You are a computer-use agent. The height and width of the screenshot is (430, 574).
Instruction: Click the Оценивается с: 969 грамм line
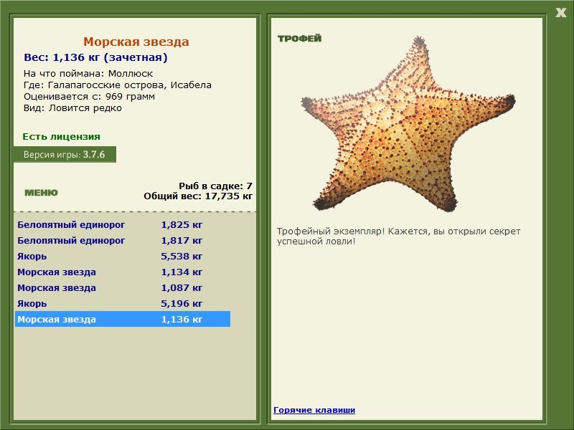pyautogui.click(x=89, y=97)
